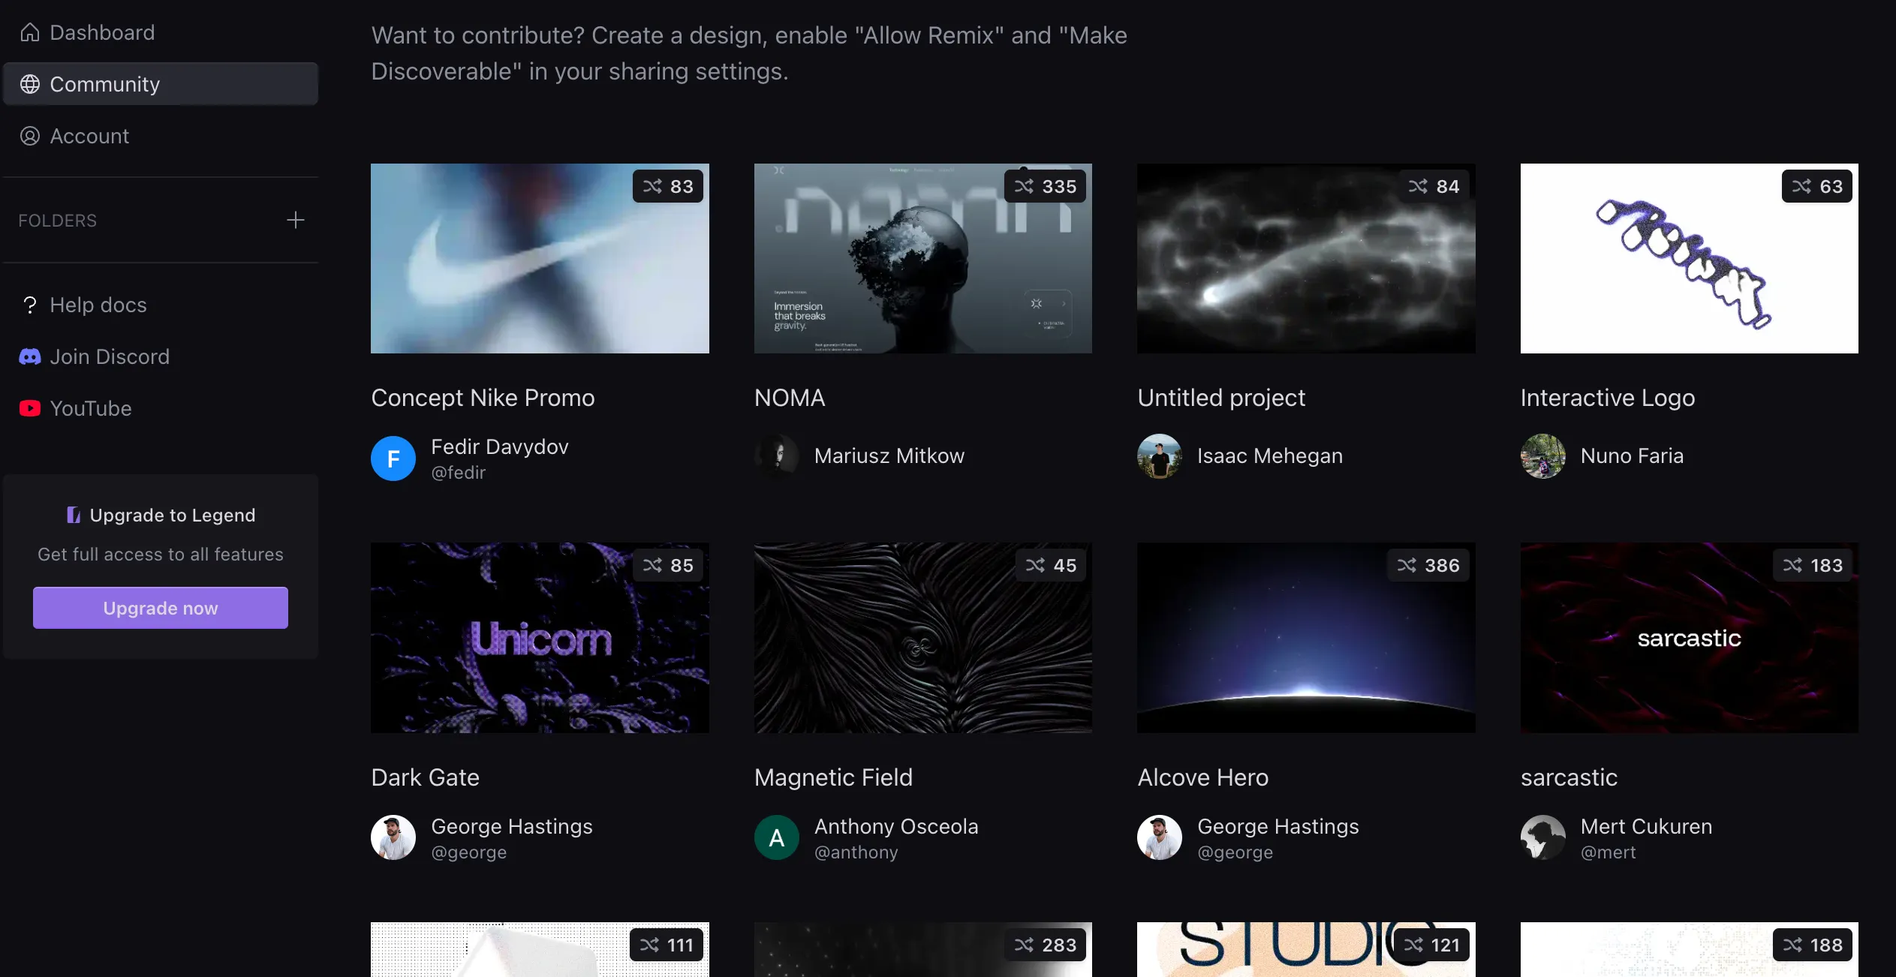The image size is (1896, 977).
Task: Click Anthony Osceola's green A avatar
Action: [777, 837]
